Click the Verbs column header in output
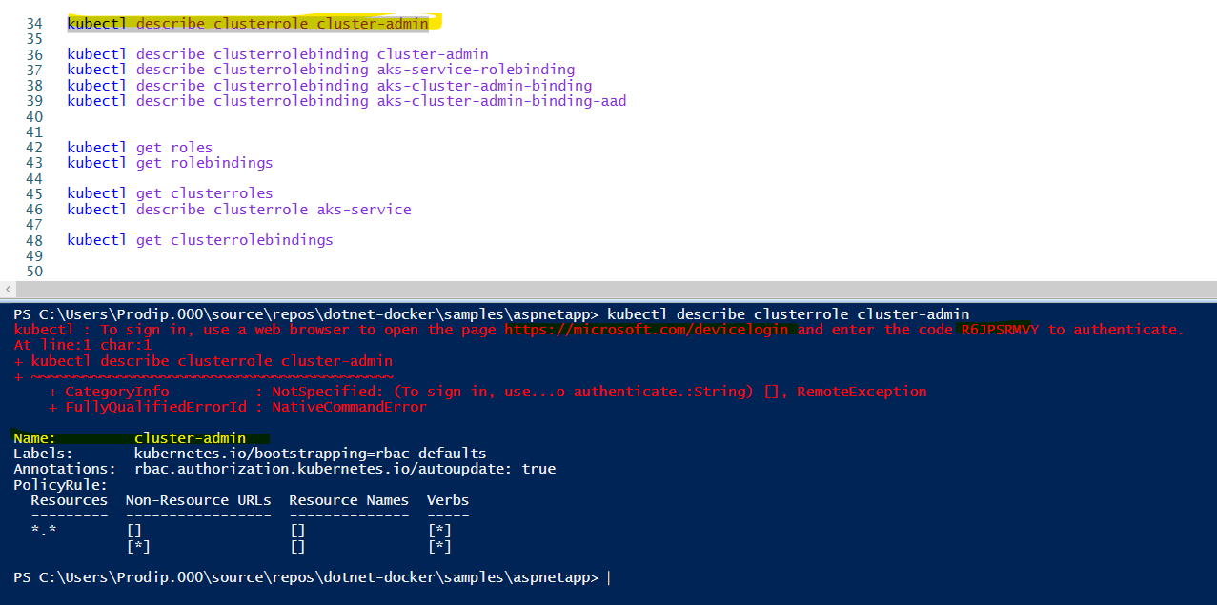 448,500
